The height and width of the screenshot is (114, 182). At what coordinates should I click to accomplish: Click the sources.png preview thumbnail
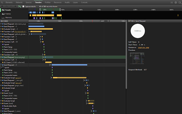(x=137, y=58)
